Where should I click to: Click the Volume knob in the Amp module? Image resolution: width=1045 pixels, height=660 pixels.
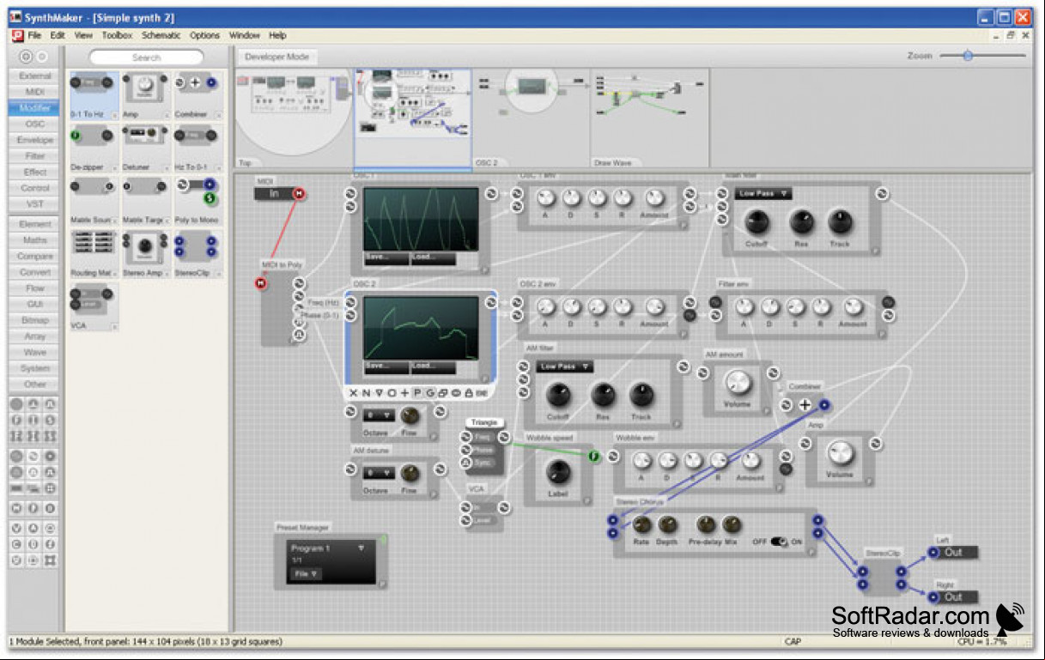(x=840, y=452)
